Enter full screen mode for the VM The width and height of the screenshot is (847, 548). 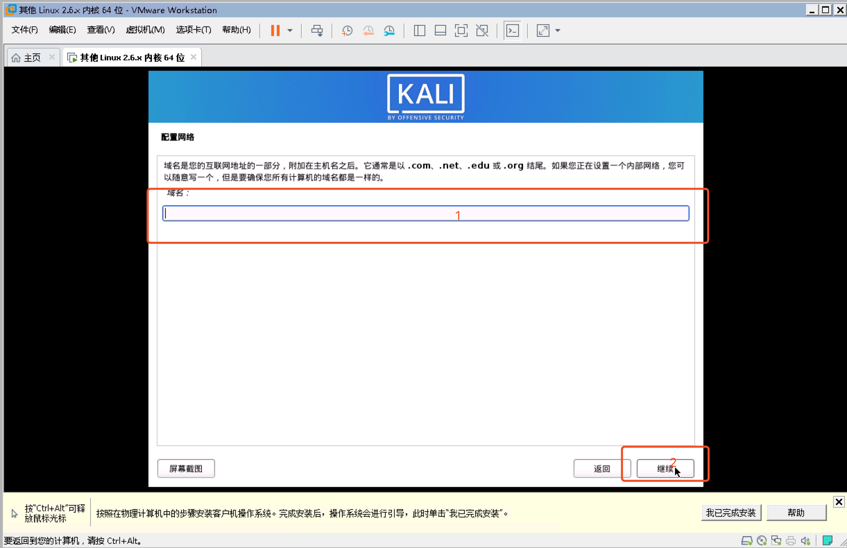461,31
